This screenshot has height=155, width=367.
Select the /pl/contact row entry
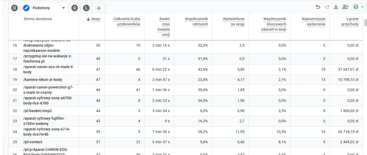click(33, 142)
